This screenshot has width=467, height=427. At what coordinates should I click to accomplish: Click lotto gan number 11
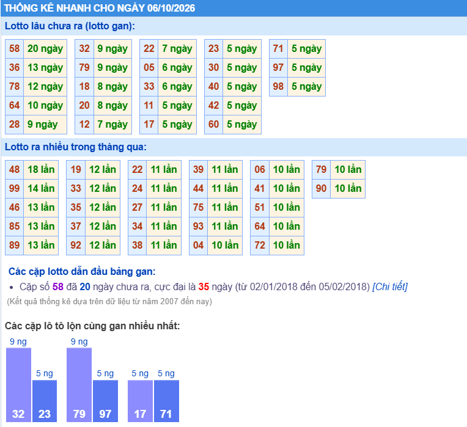[x=149, y=105]
